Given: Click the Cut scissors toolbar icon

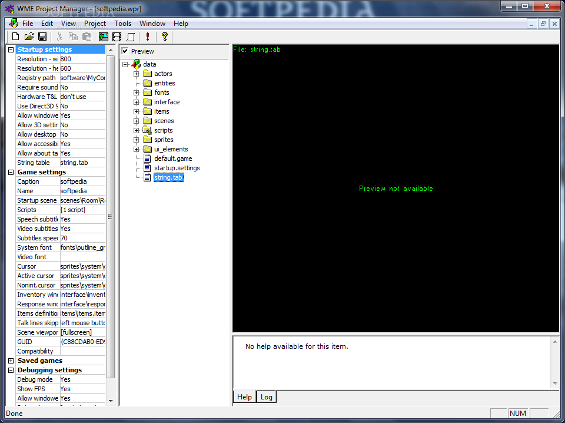Looking at the screenshot, I should [x=60, y=37].
